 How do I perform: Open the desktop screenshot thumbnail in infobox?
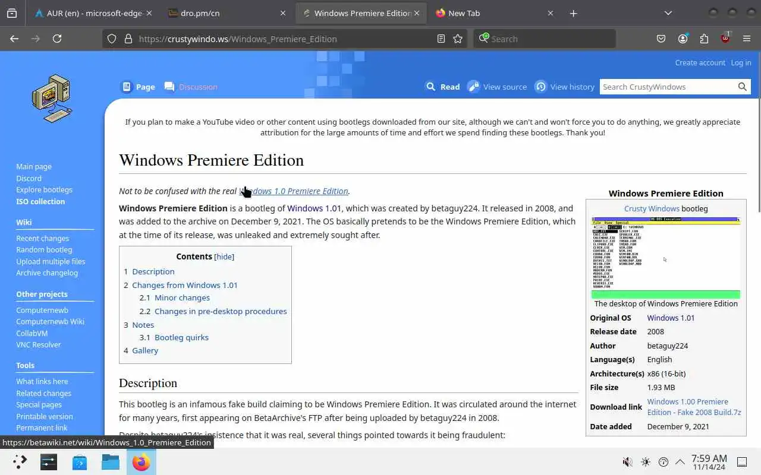pos(666,258)
